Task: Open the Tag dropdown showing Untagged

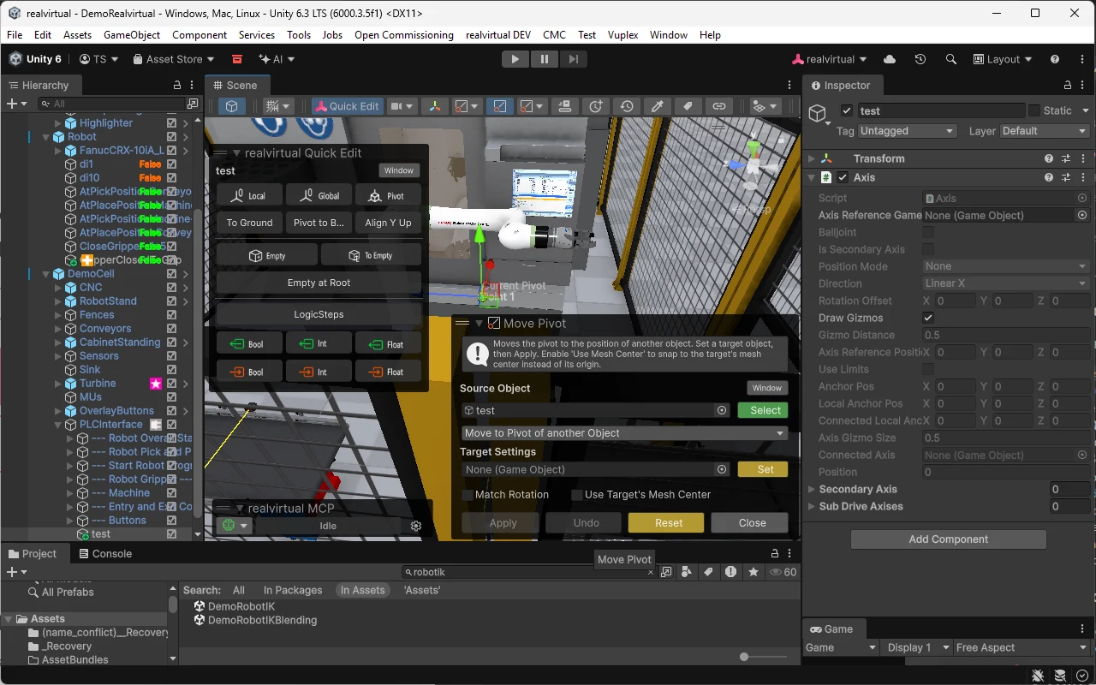Action: (x=908, y=131)
